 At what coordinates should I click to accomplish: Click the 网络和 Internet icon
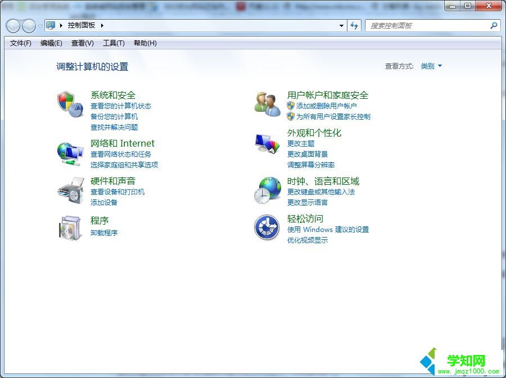[x=70, y=152]
